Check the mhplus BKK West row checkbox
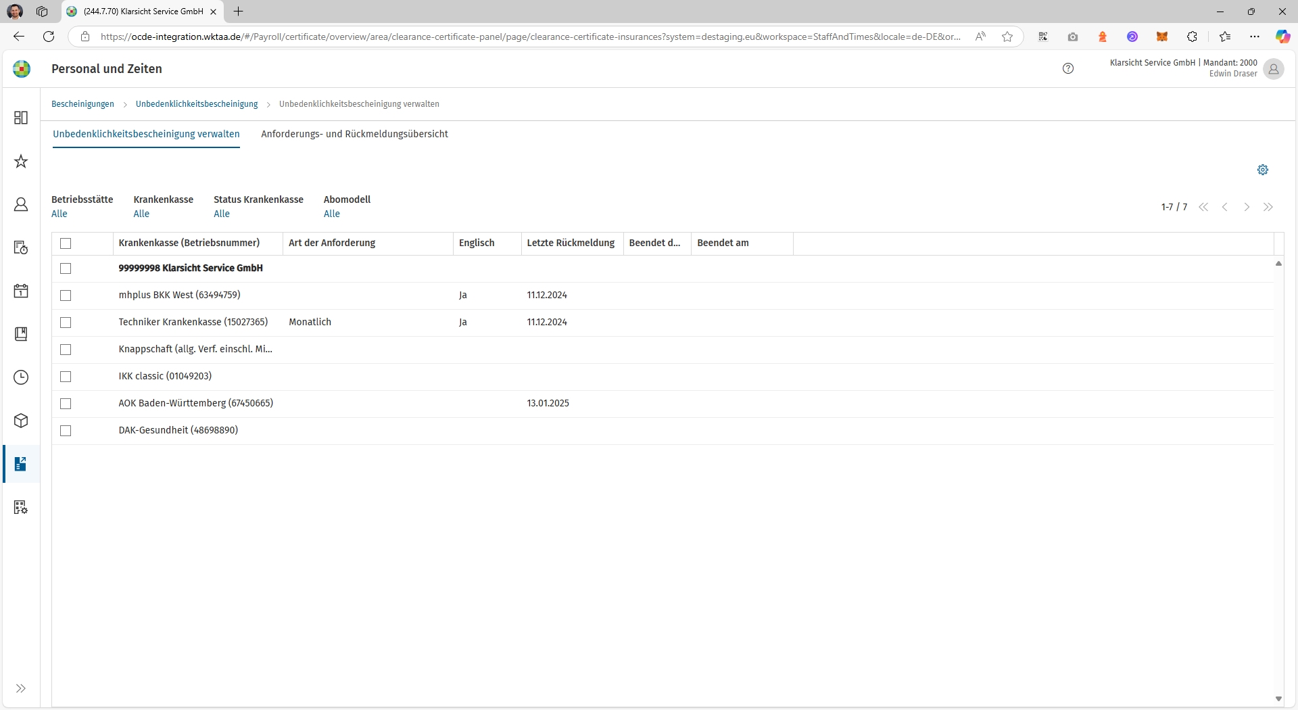Viewport: 1298px width, 710px height. (x=66, y=295)
